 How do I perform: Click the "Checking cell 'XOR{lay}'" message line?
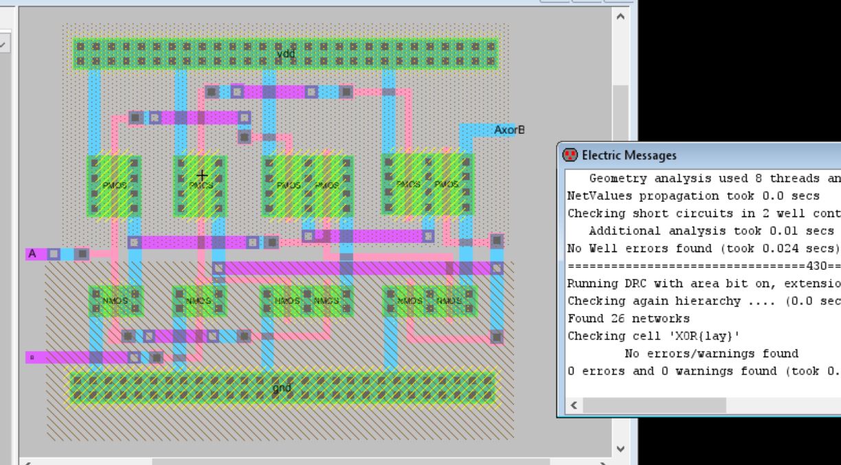click(x=640, y=337)
